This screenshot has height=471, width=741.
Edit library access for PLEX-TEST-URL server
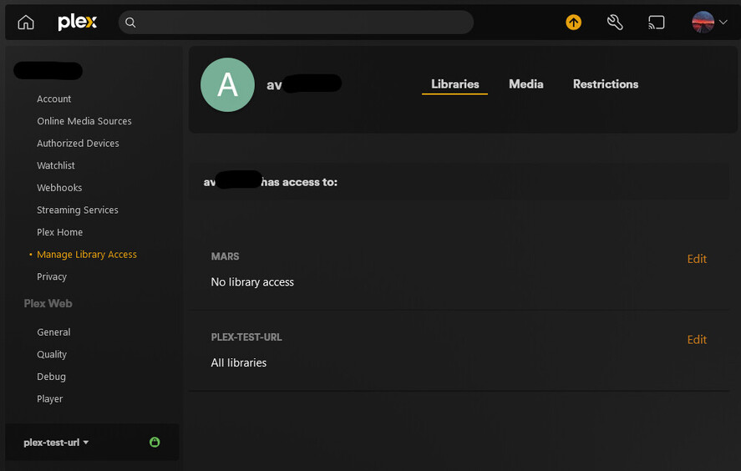[697, 340]
